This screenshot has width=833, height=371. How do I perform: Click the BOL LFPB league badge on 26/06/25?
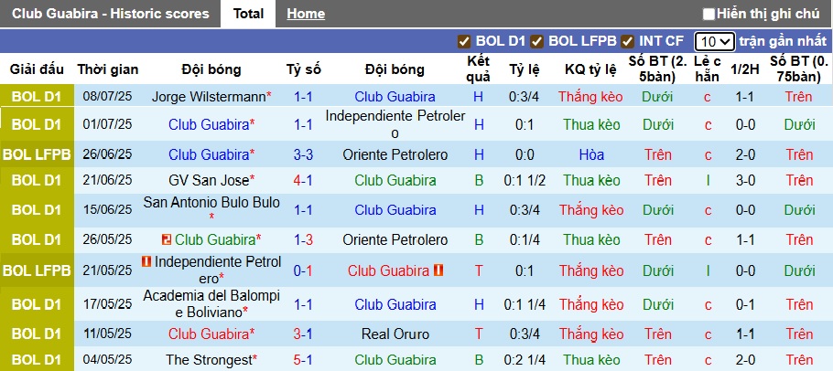(37, 154)
